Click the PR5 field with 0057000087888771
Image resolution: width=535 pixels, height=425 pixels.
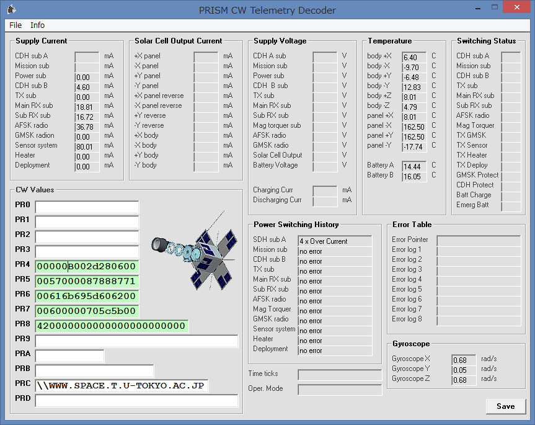(x=87, y=281)
